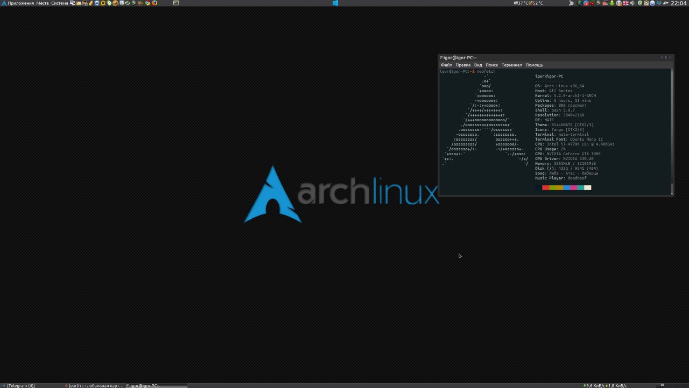This screenshot has height=388, width=689.
Task: Open the Arch logo main menu icon
Action: pyautogui.click(x=3, y=3)
